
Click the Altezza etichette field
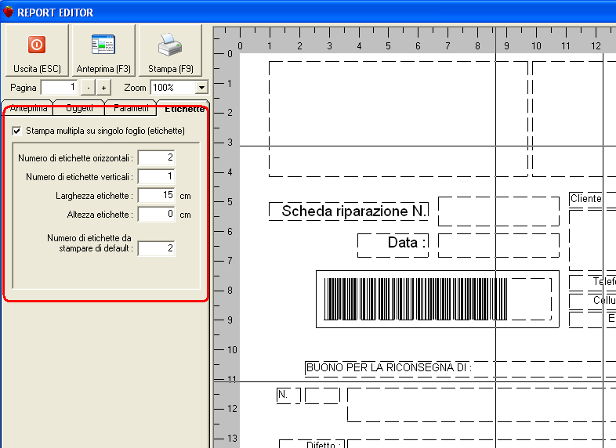tap(157, 215)
